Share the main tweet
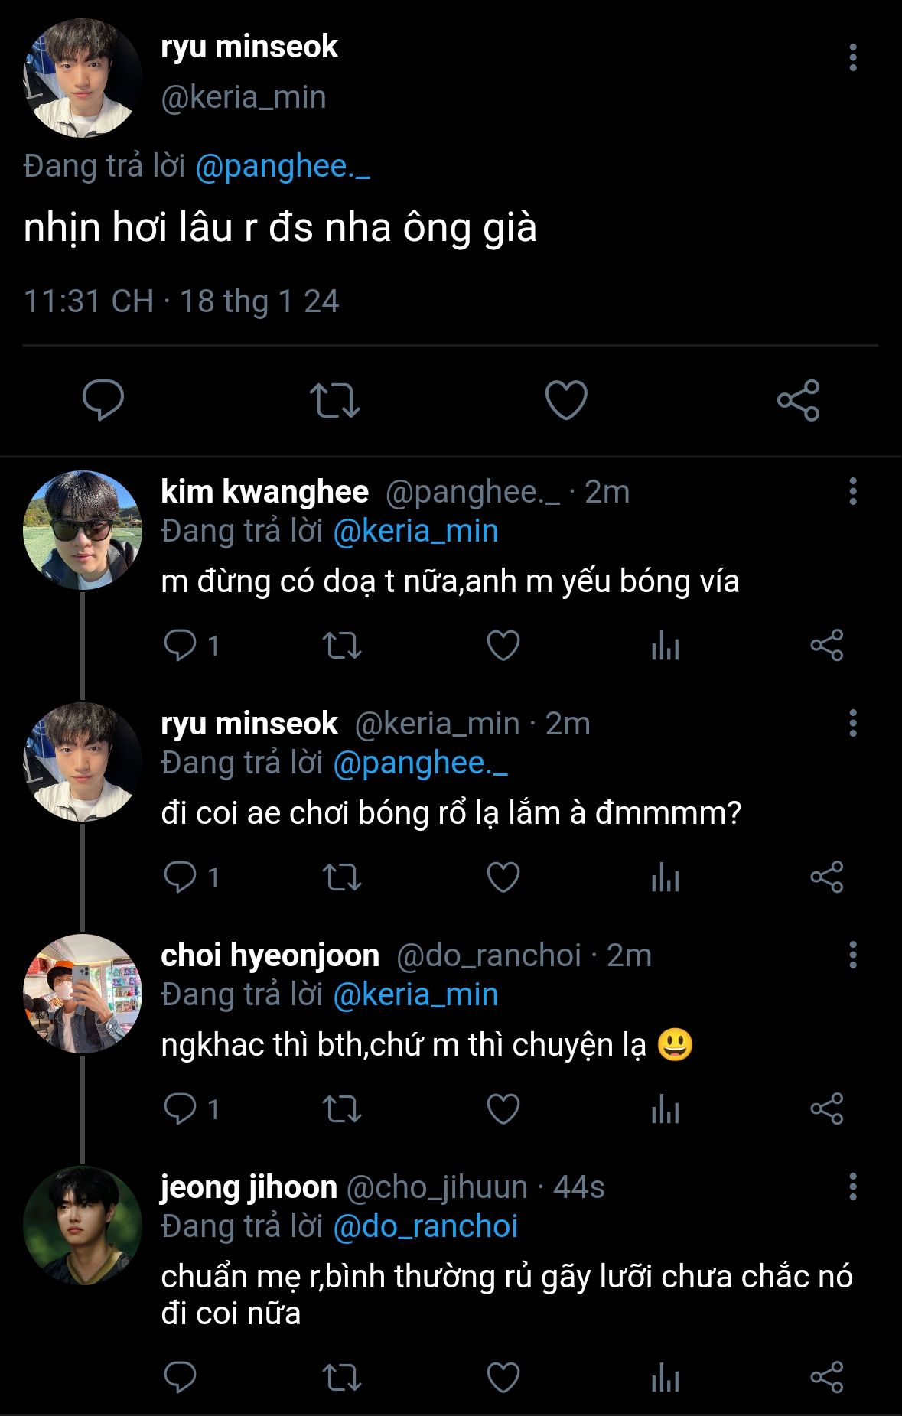The height and width of the screenshot is (1416, 902). click(x=798, y=400)
